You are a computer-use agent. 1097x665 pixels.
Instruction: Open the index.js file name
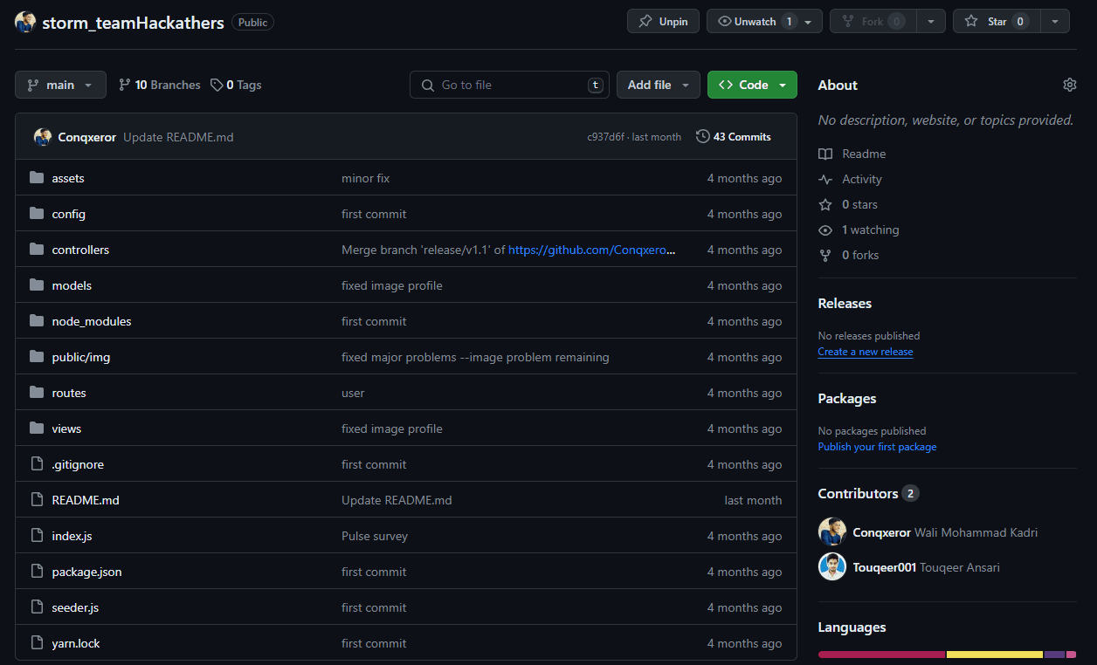(72, 536)
